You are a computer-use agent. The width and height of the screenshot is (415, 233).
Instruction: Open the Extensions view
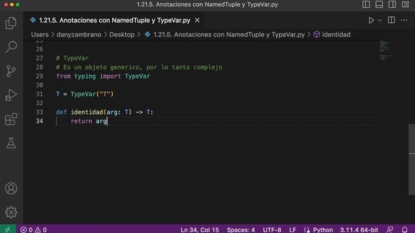[x=11, y=119]
